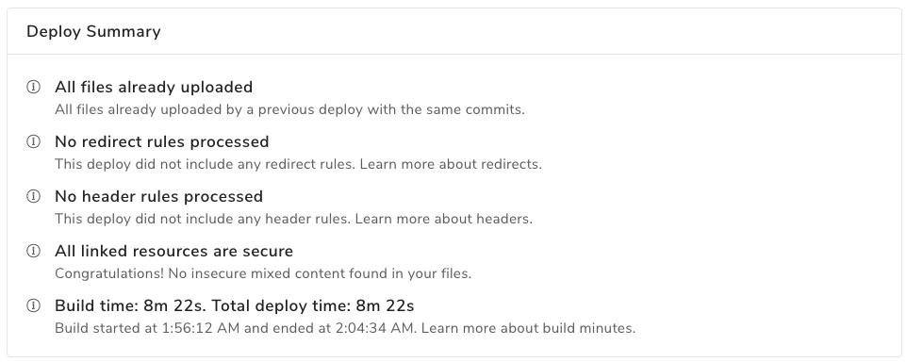Image resolution: width=907 pixels, height=362 pixels.
Task: Click info icon beside All linked resources are secure
Action: pos(34,251)
